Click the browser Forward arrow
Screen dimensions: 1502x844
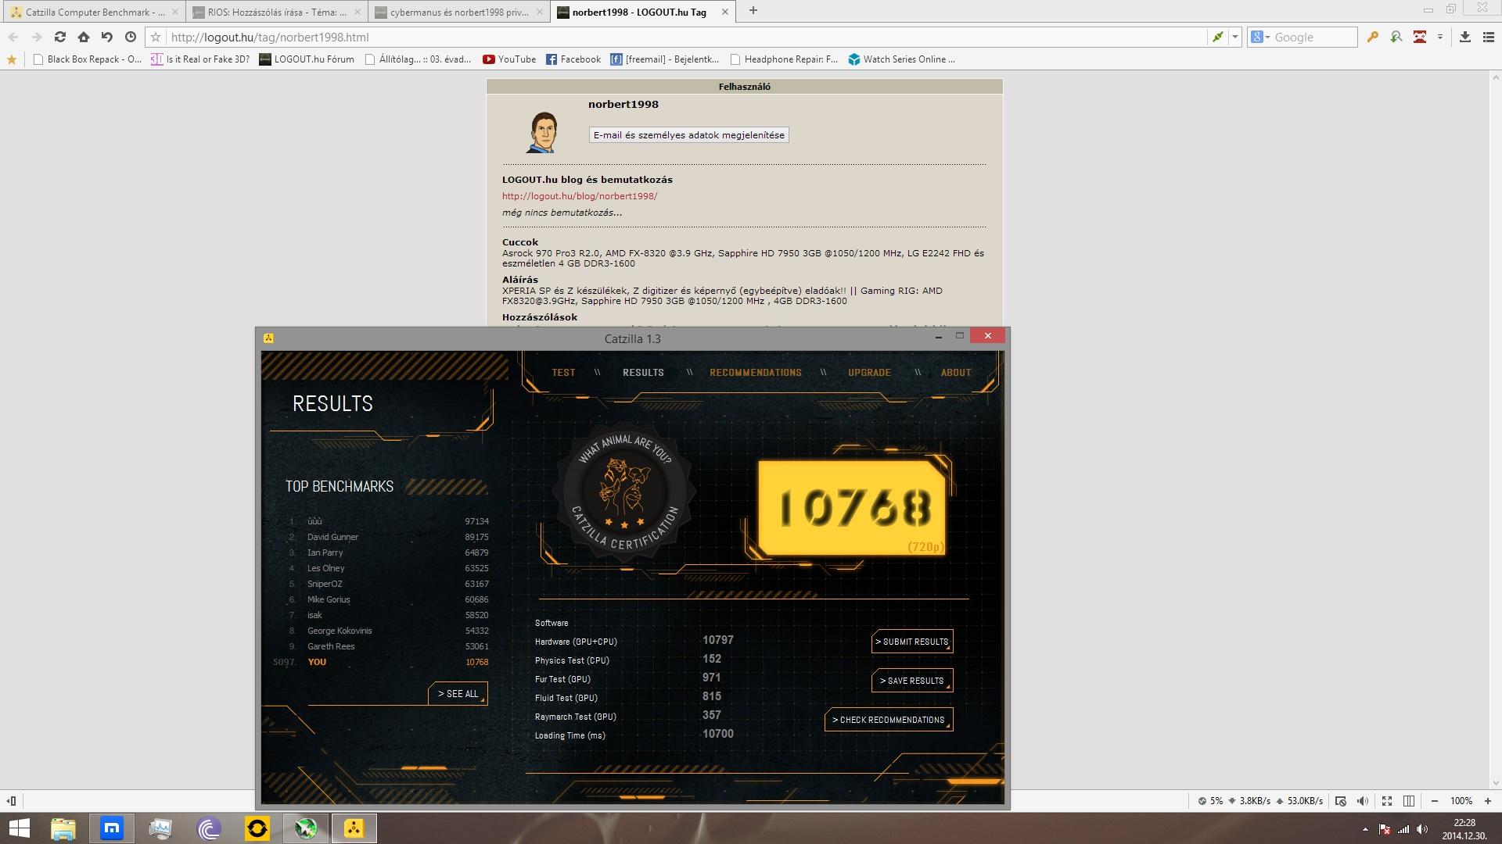[x=37, y=37]
